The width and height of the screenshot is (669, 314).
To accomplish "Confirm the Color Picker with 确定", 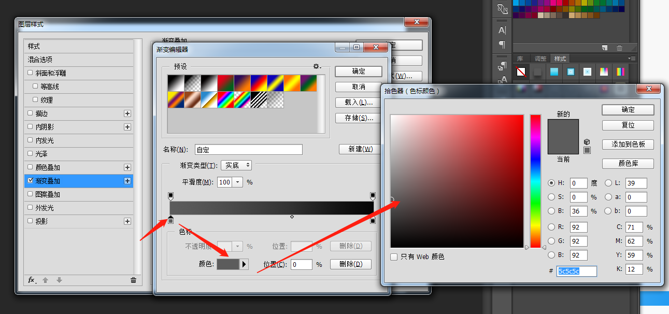I will (628, 110).
